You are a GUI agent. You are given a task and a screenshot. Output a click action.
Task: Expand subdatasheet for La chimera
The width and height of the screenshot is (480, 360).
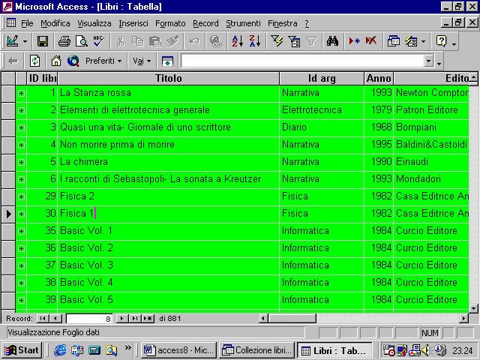[x=21, y=162]
